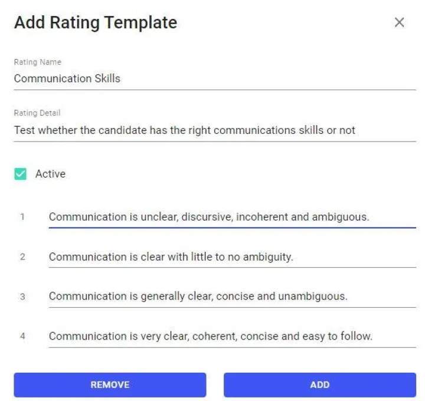This screenshot has height=401, width=425.
Task: Click into the Rating Detail text field
Action: [x=215, y=130]
